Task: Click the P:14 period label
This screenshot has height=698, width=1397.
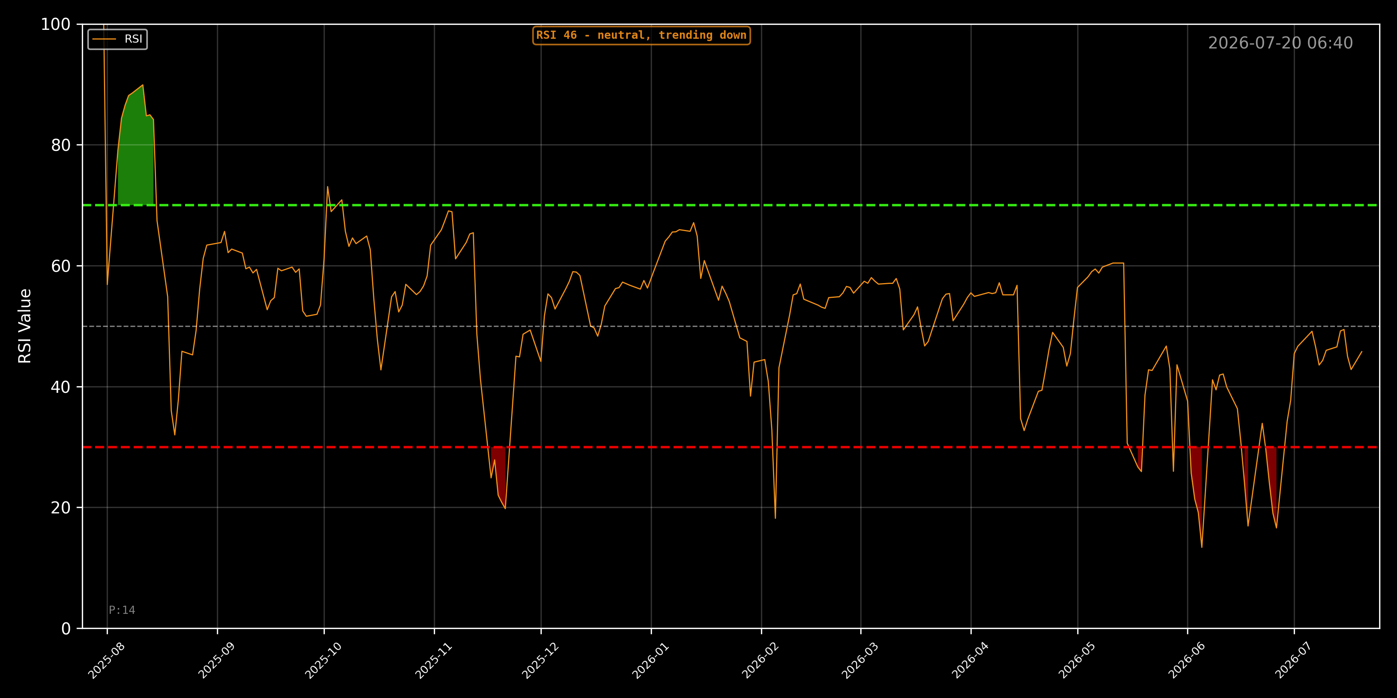Action: [x=122, y=610]
